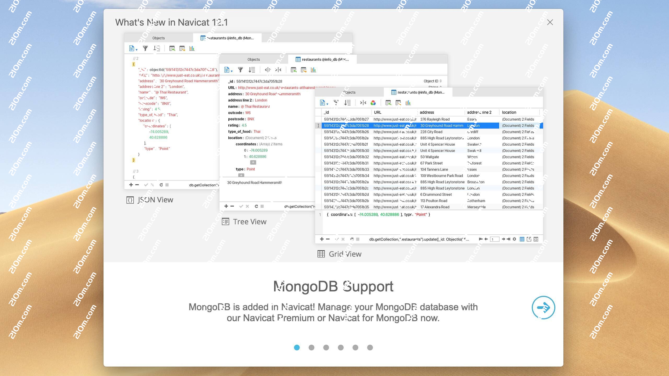The image size is (669, 376).
Task: Click the blue next arrow button
Action: [543, 307]
